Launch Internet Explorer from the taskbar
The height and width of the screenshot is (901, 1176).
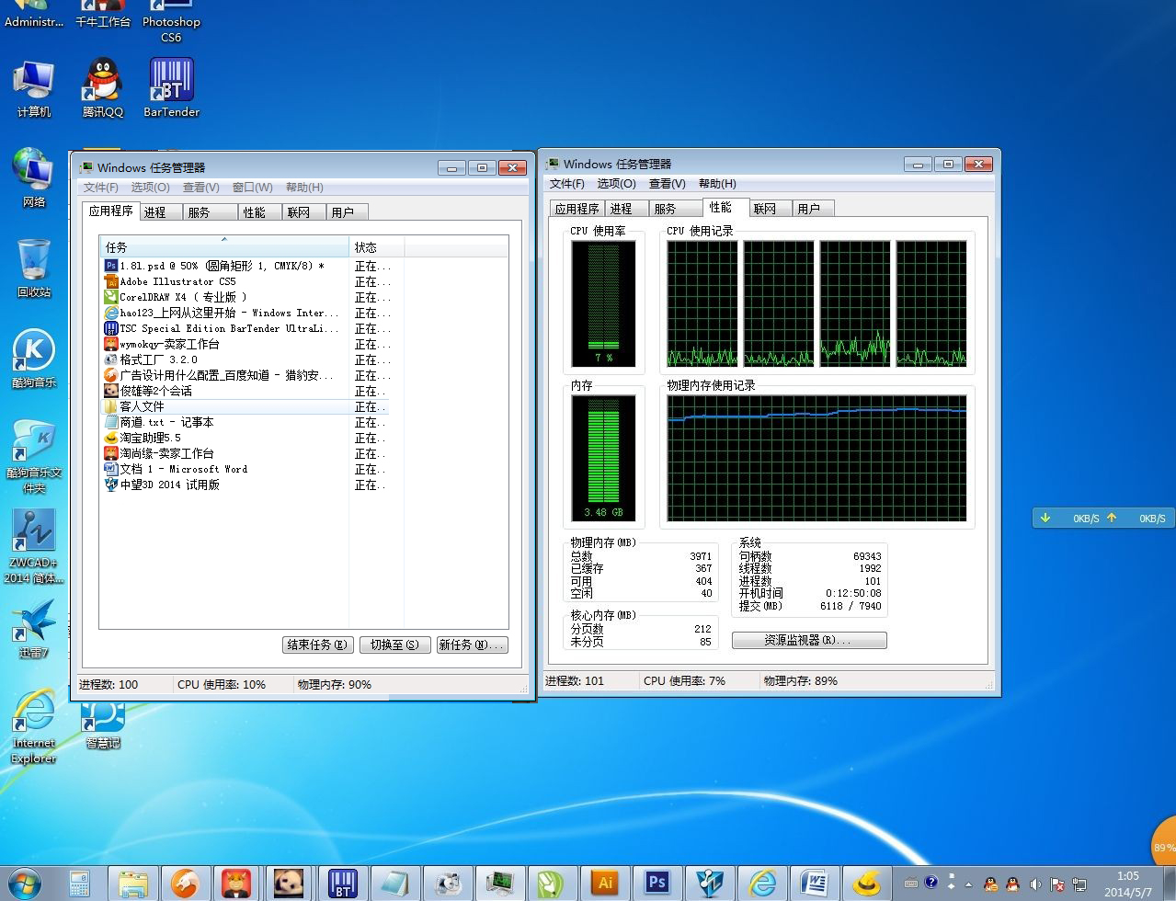(x=762, y=883)
